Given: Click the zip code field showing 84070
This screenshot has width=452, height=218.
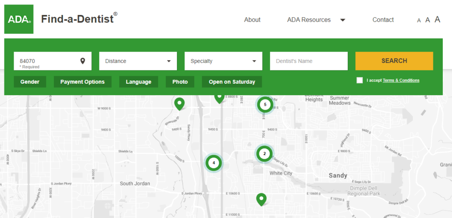Looking at the screenshot, I should coord(53,61).
